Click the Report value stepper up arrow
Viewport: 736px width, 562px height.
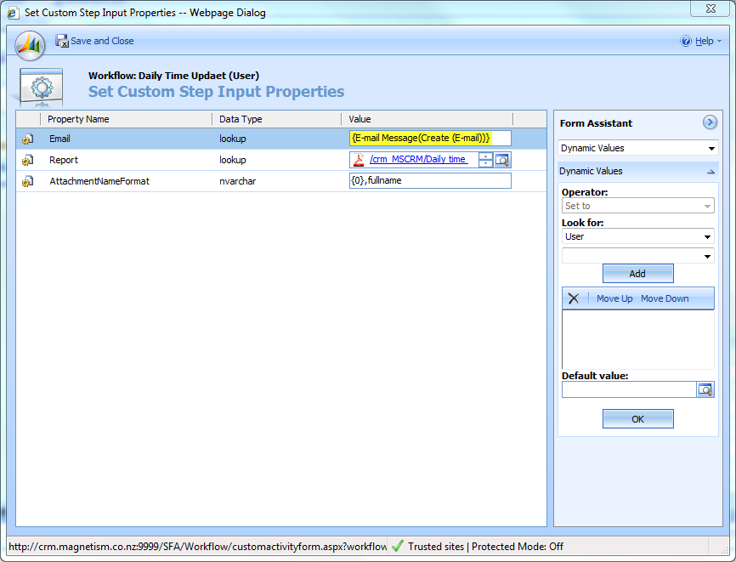[x=484, y=156]
